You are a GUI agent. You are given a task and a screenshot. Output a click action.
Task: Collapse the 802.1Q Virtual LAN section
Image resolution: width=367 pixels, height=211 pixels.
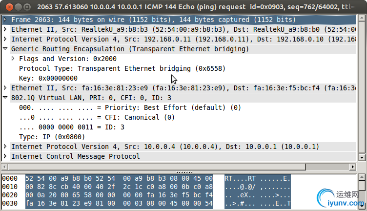coord(5,97)
